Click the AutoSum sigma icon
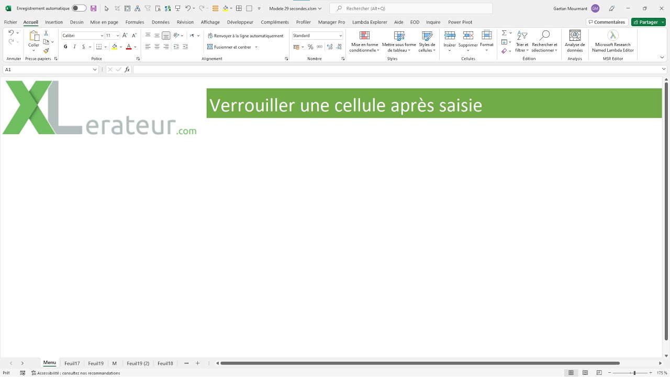670x377 pixels. [504, 33]
